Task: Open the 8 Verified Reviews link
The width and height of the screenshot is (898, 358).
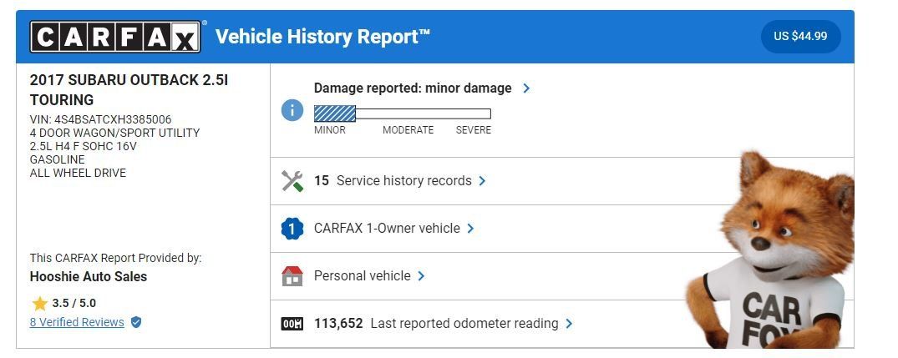Action: pos(77,322)
